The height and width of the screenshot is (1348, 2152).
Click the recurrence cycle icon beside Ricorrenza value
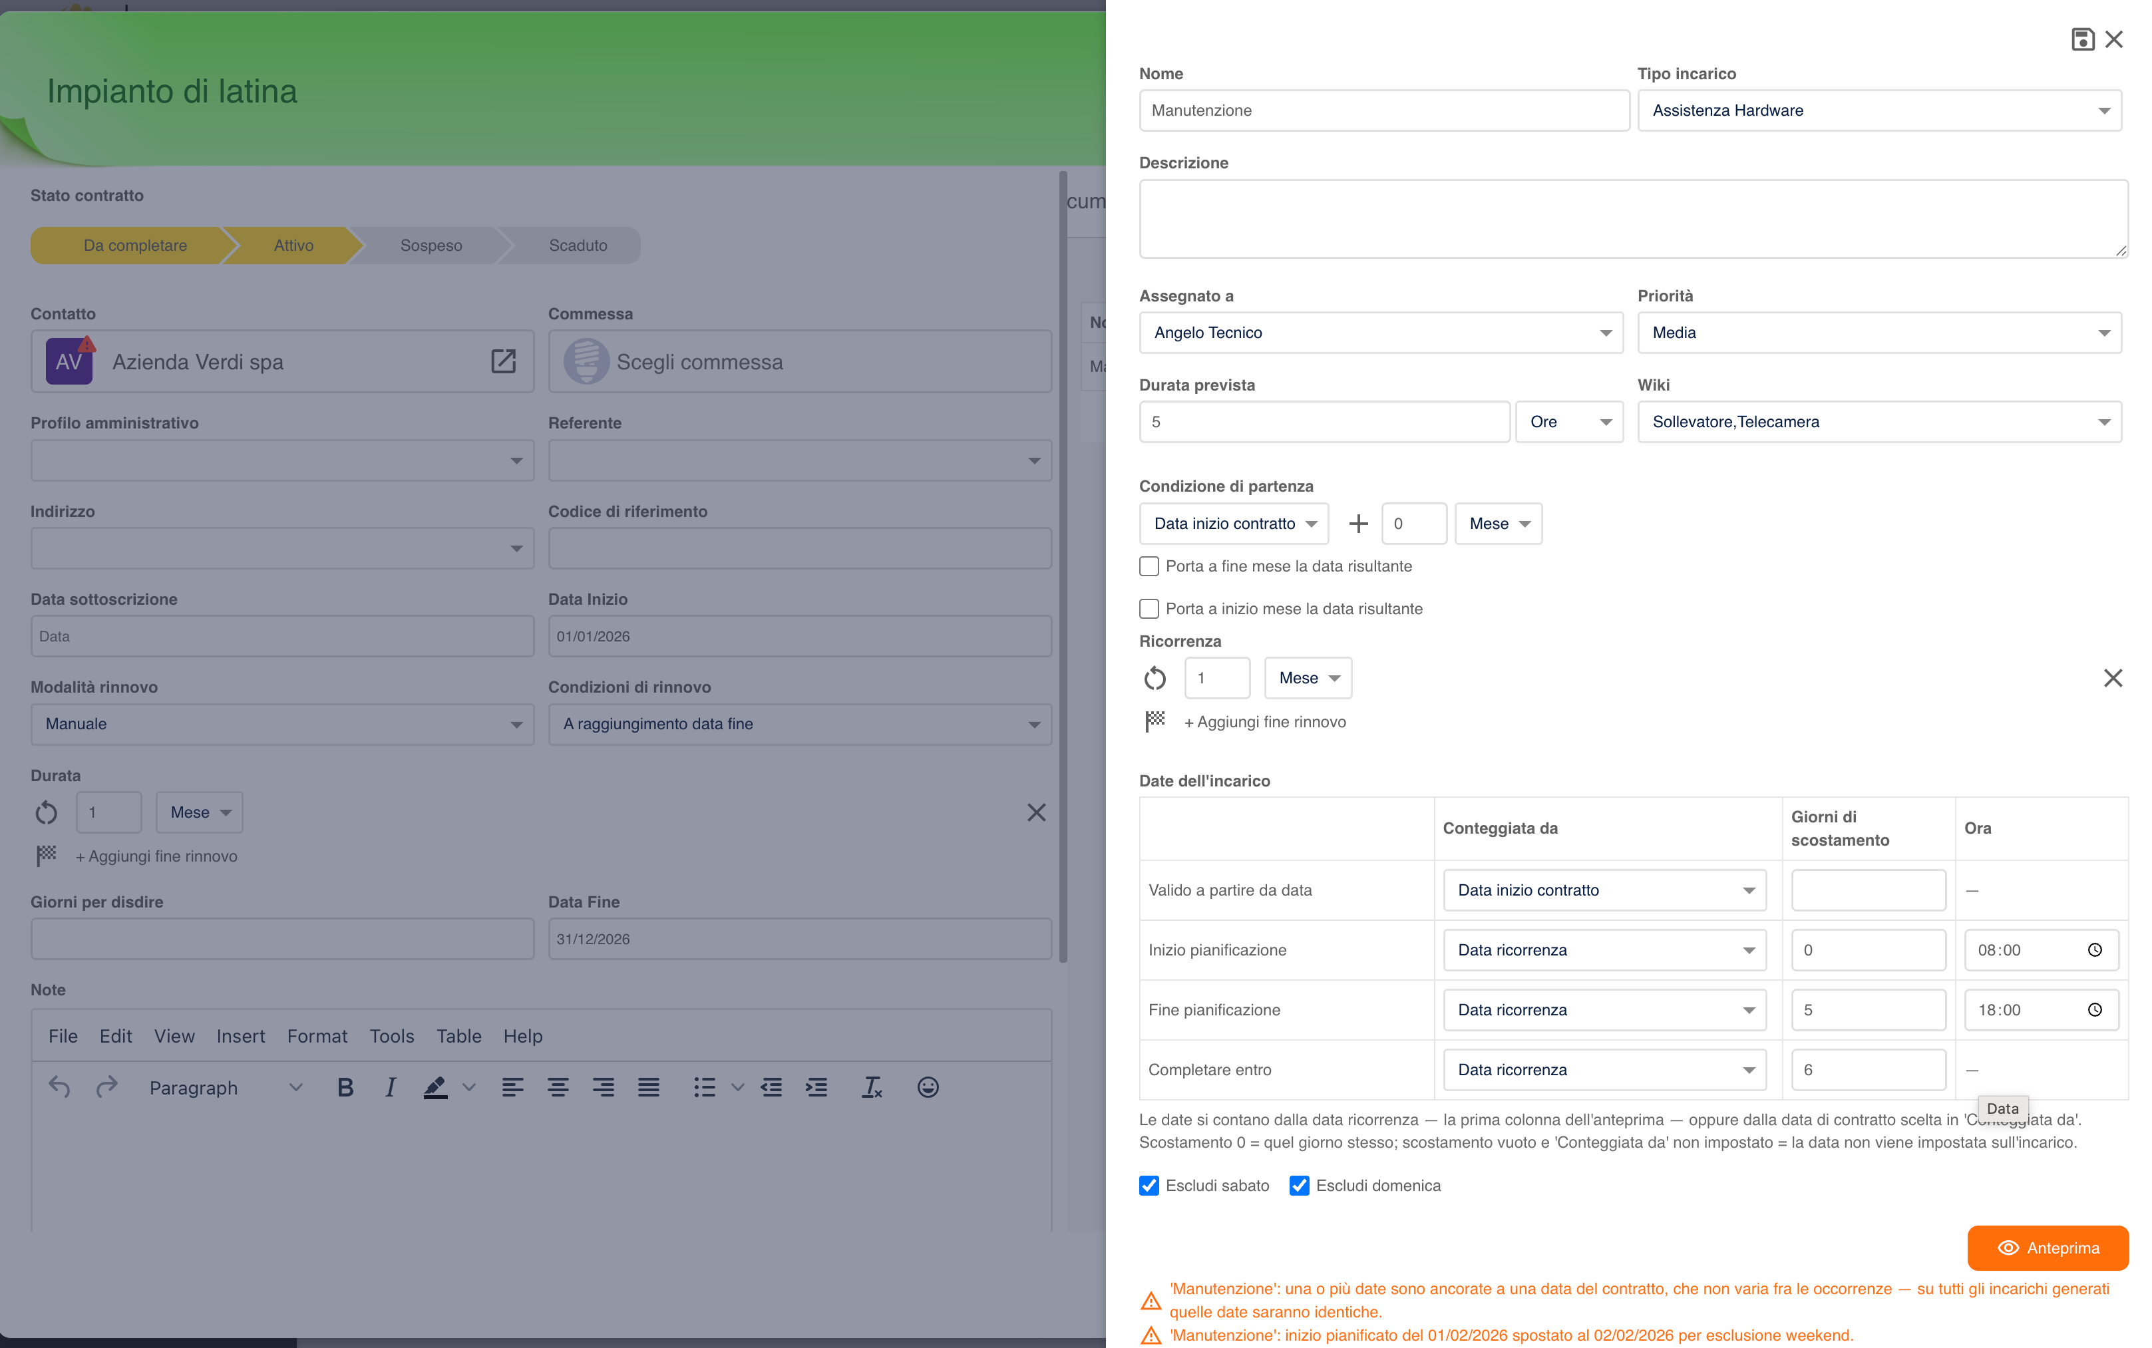click(x=1155, y=679)
